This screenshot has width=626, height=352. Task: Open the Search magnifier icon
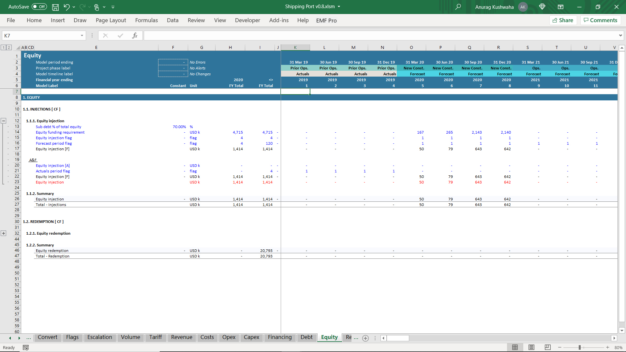coord(458,7)
